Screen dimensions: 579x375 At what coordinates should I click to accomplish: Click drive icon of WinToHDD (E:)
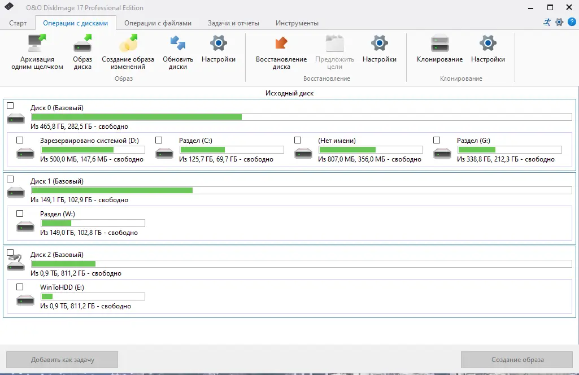pos(25,300)
